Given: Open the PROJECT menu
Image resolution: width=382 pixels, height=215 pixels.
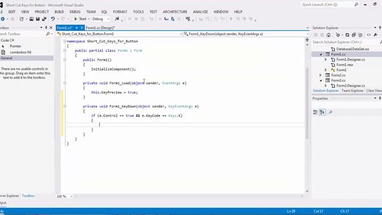Looking at the screenshot, I should point(42,12).
